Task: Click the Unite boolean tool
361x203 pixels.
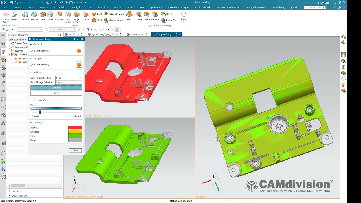Action: (x=50, y=16)
